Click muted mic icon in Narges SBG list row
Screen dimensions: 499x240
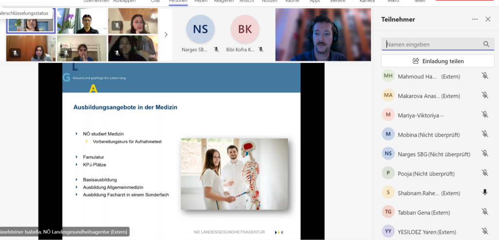(x=485, y=153)
